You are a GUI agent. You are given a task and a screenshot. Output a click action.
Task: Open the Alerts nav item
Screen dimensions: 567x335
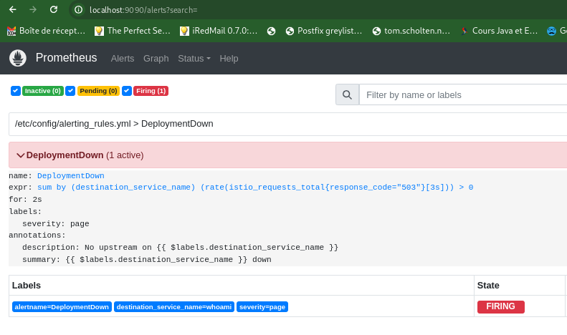[123, 58]
